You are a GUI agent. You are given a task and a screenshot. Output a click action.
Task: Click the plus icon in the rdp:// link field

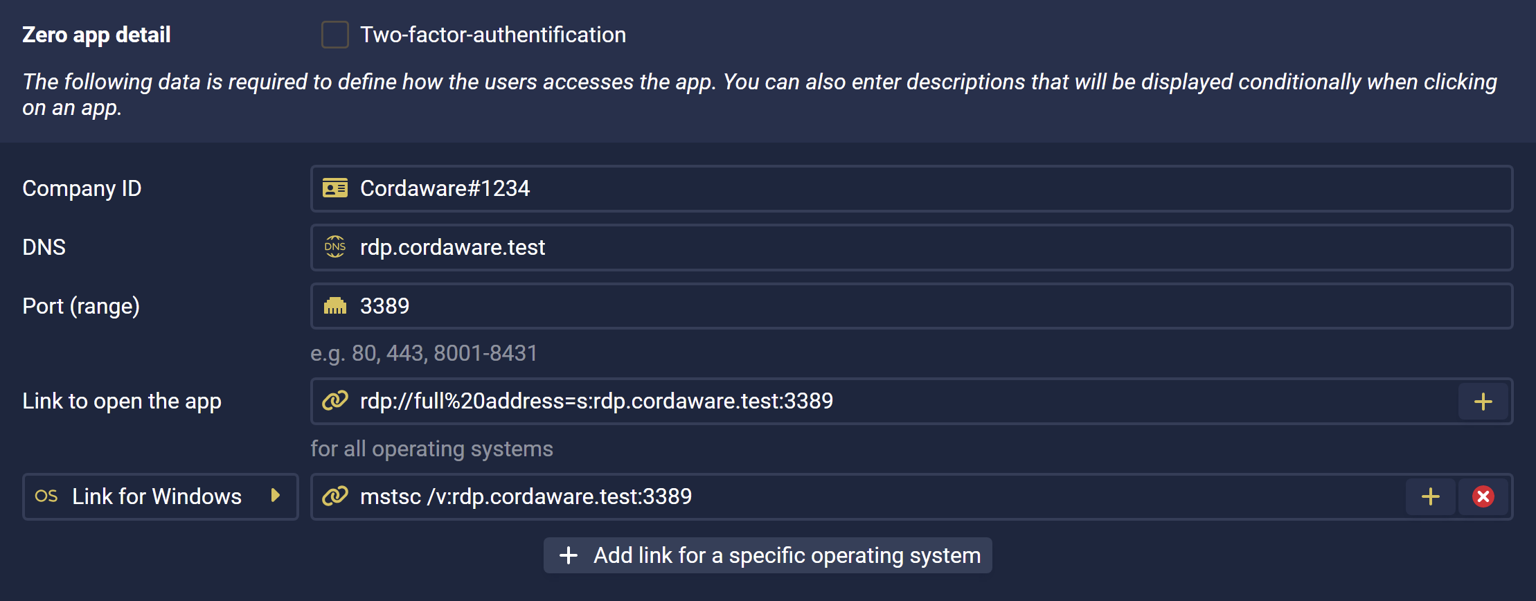(x=1483, y=402)
